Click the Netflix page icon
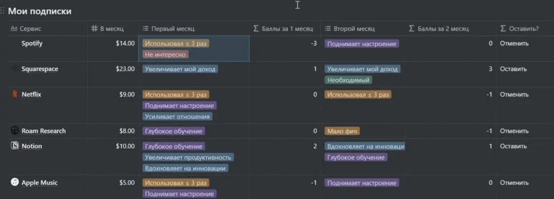This screenshot has height=199, width=554. (x=15, y=94)
